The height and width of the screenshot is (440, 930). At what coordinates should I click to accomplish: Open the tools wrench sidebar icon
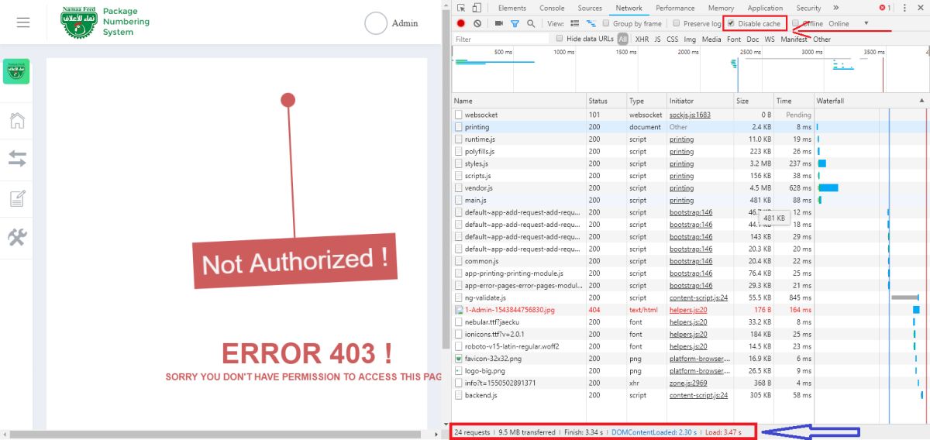pyautogui.click(x=17, y=237)
